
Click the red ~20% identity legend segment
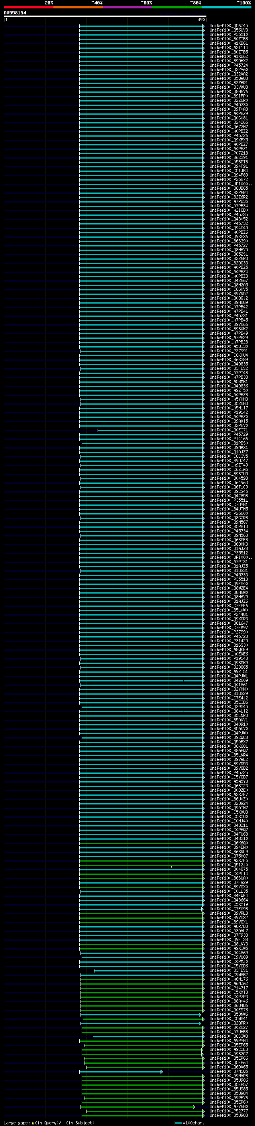pos(28,7)
